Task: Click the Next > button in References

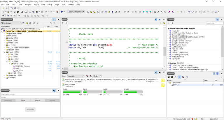Action: (37, 100)
